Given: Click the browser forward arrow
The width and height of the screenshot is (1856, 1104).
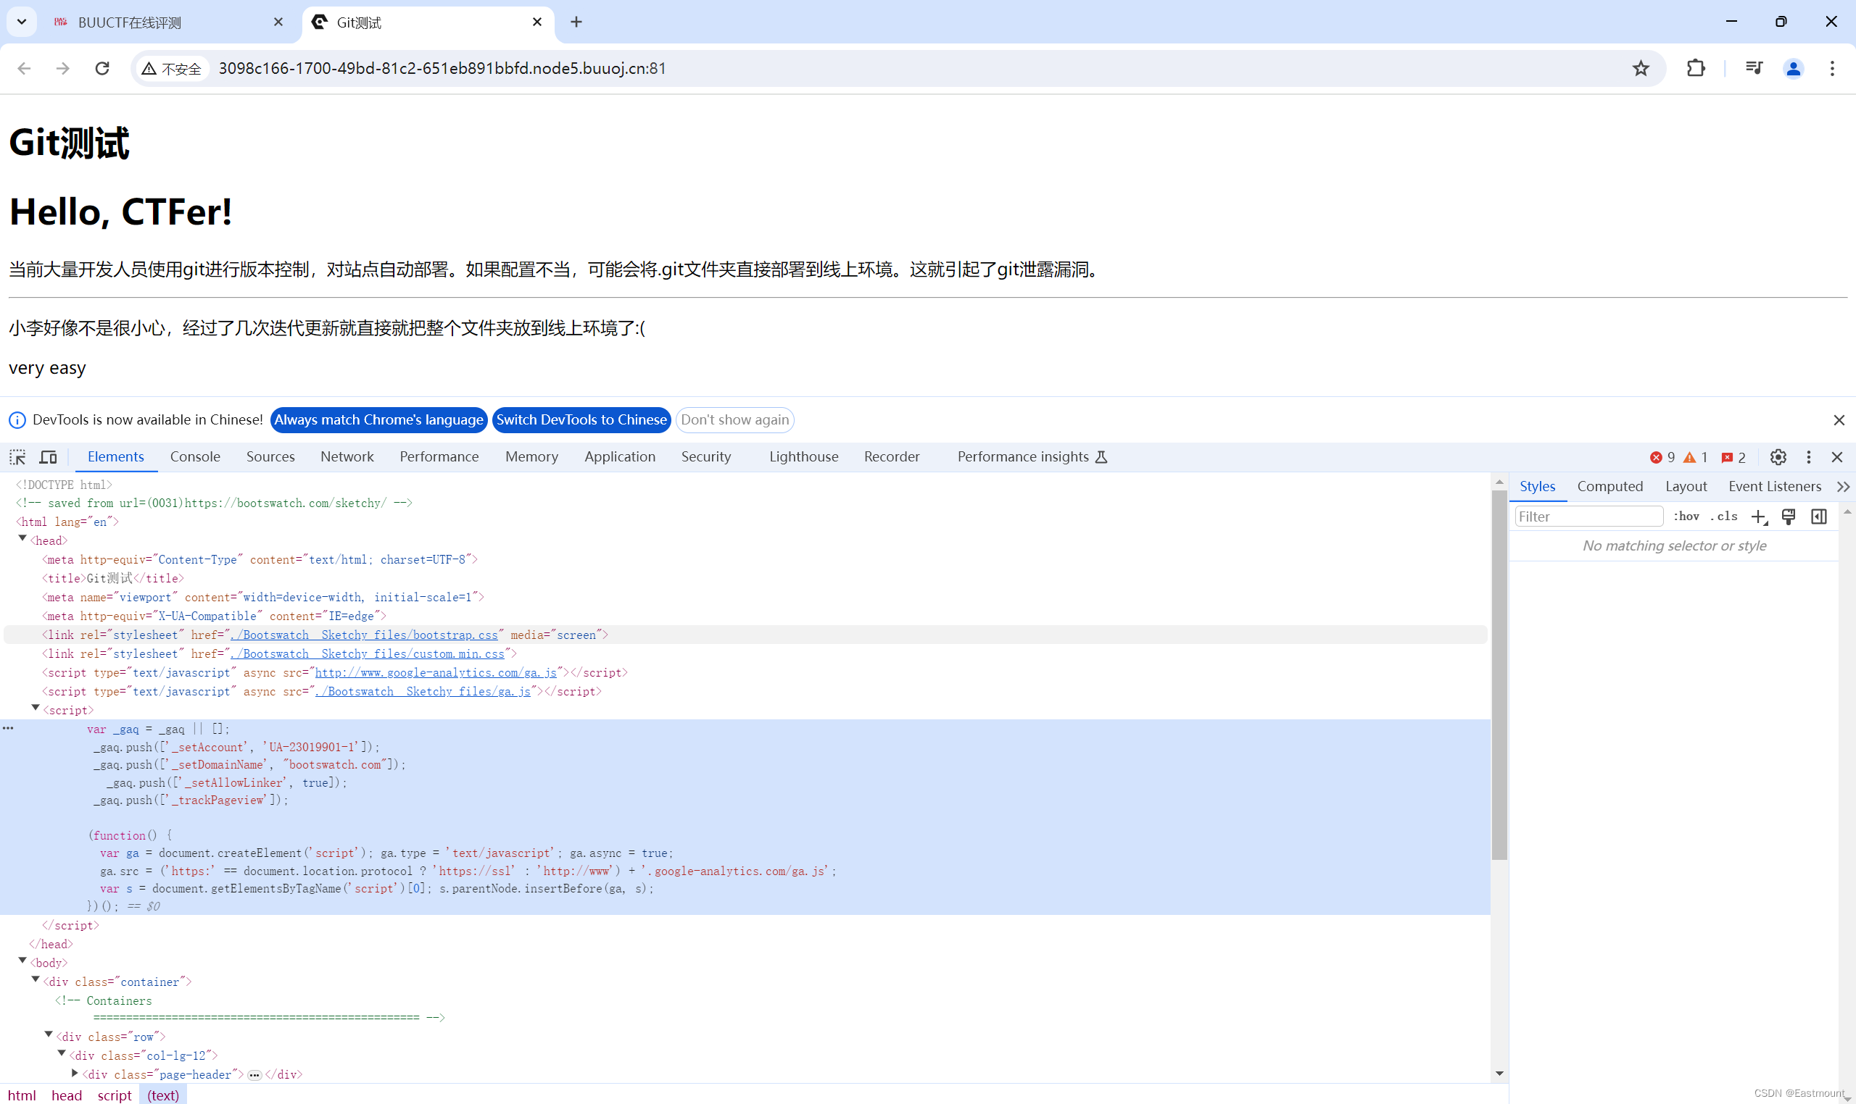Looking at the screenshot, I should point(63,68).
